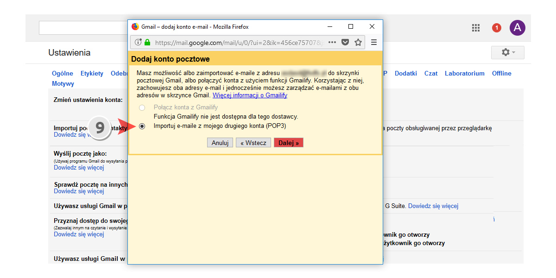Open the Google apps grid
The image size is (556, 278).
pos(476,28)
